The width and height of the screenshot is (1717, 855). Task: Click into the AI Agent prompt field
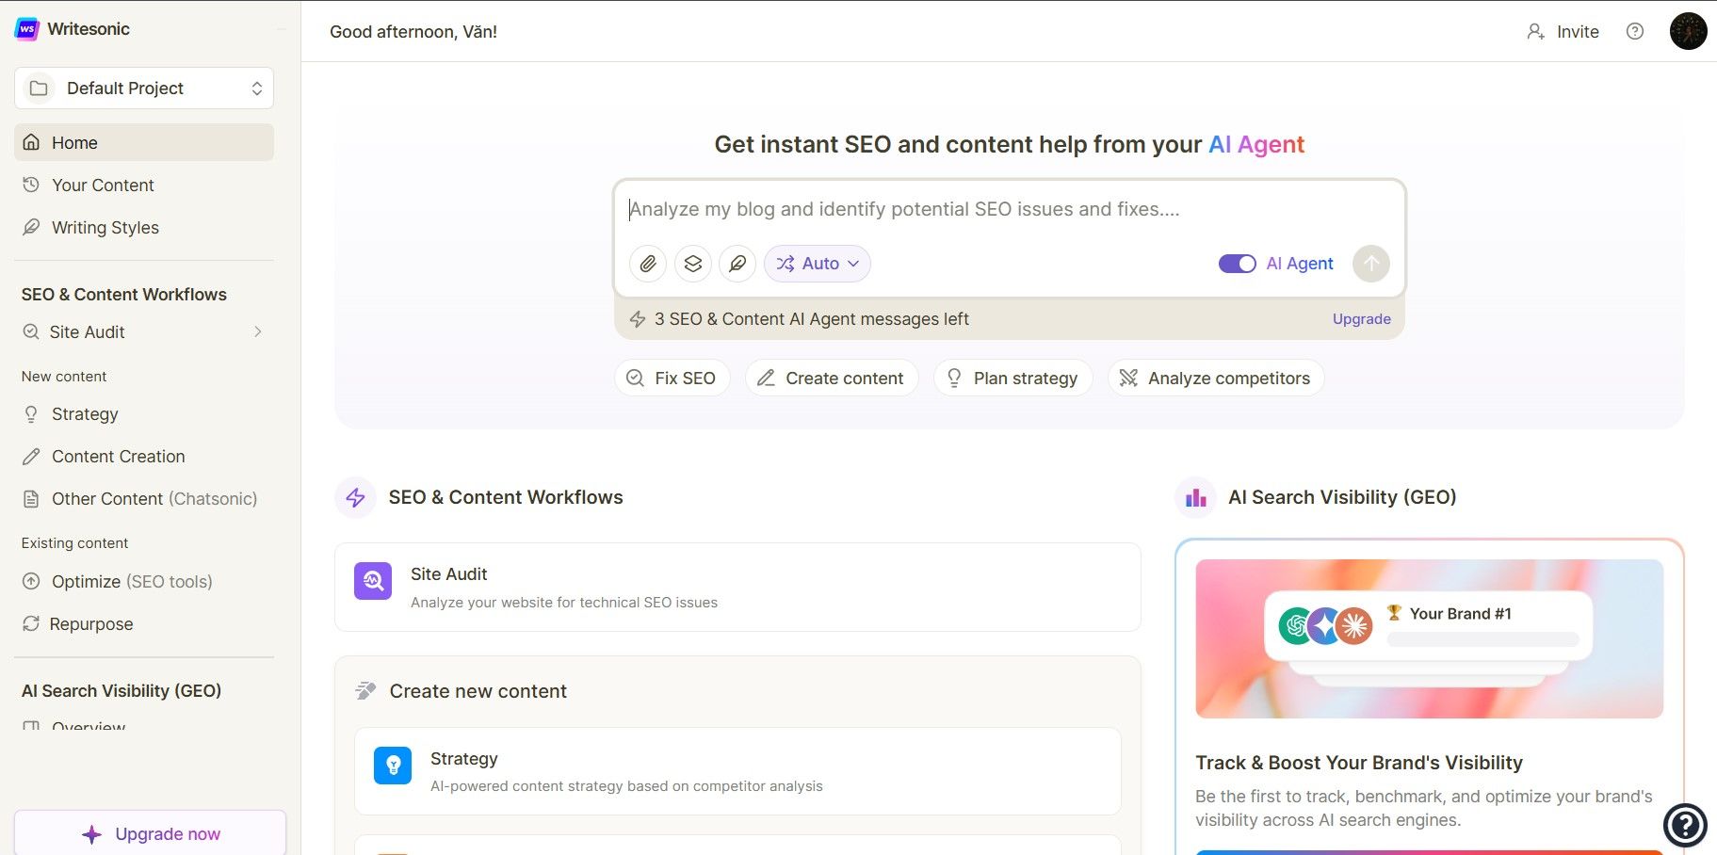click(x=1008, y=209)
